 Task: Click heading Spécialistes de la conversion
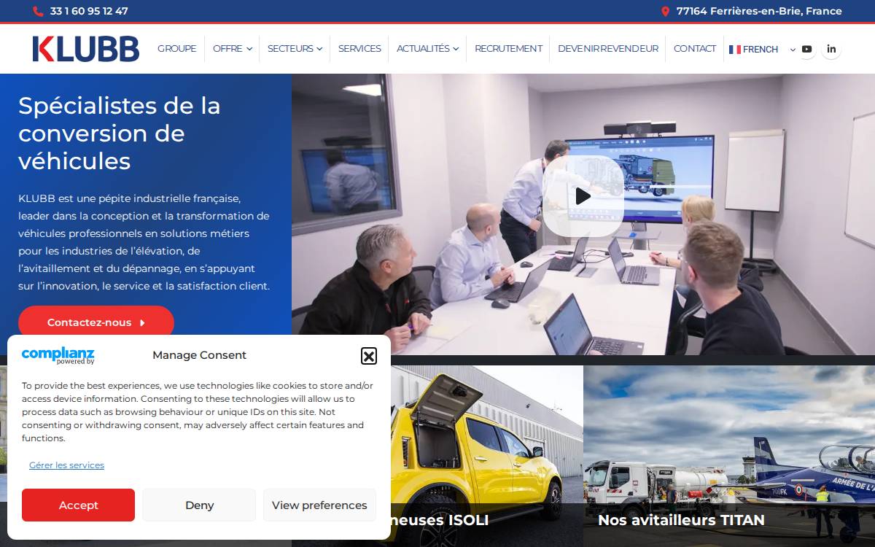(119, 133)
